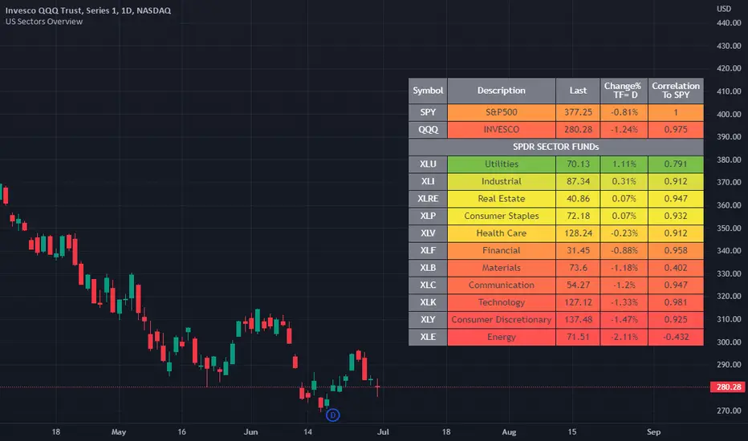Image resolution: width=748 pixels, height=441 pixels.
Task: Click QQQ change value -1.24%
Action: coord(624,130)
